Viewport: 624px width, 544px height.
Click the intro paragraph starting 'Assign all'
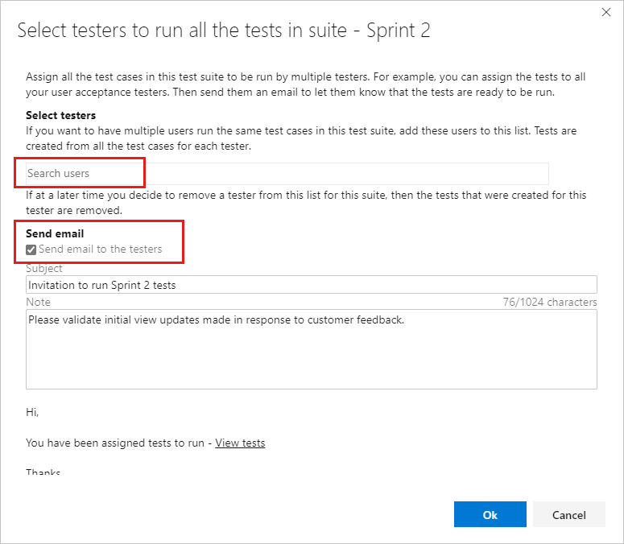click(306, 84)
